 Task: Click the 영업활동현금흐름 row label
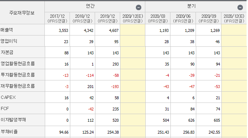tap(18, 63)
